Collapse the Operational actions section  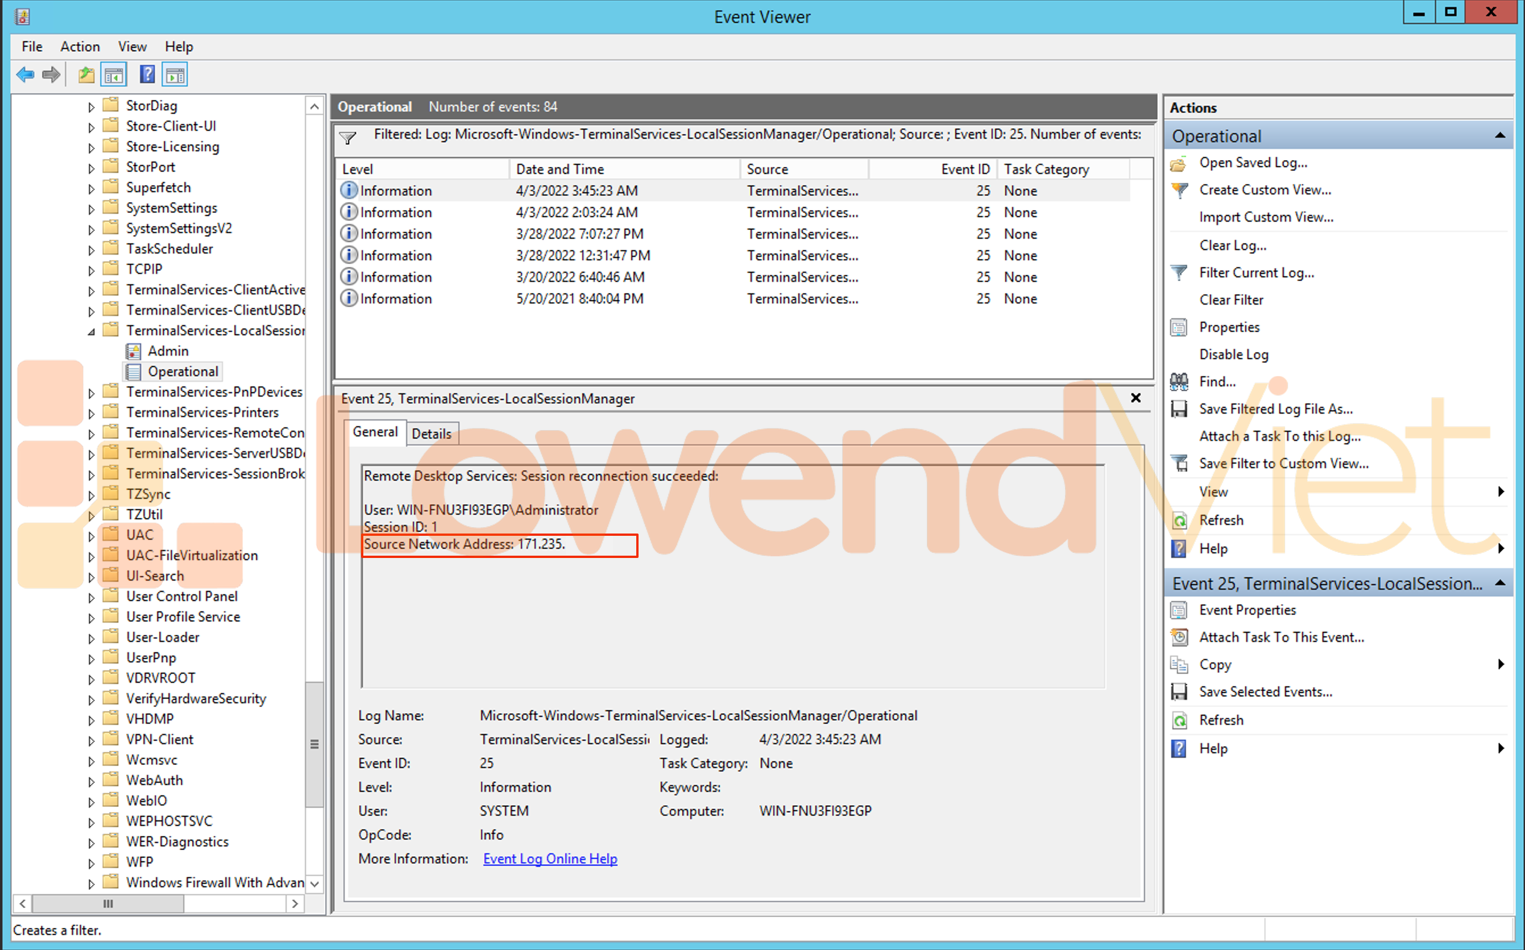click(x=1500, y=136)
